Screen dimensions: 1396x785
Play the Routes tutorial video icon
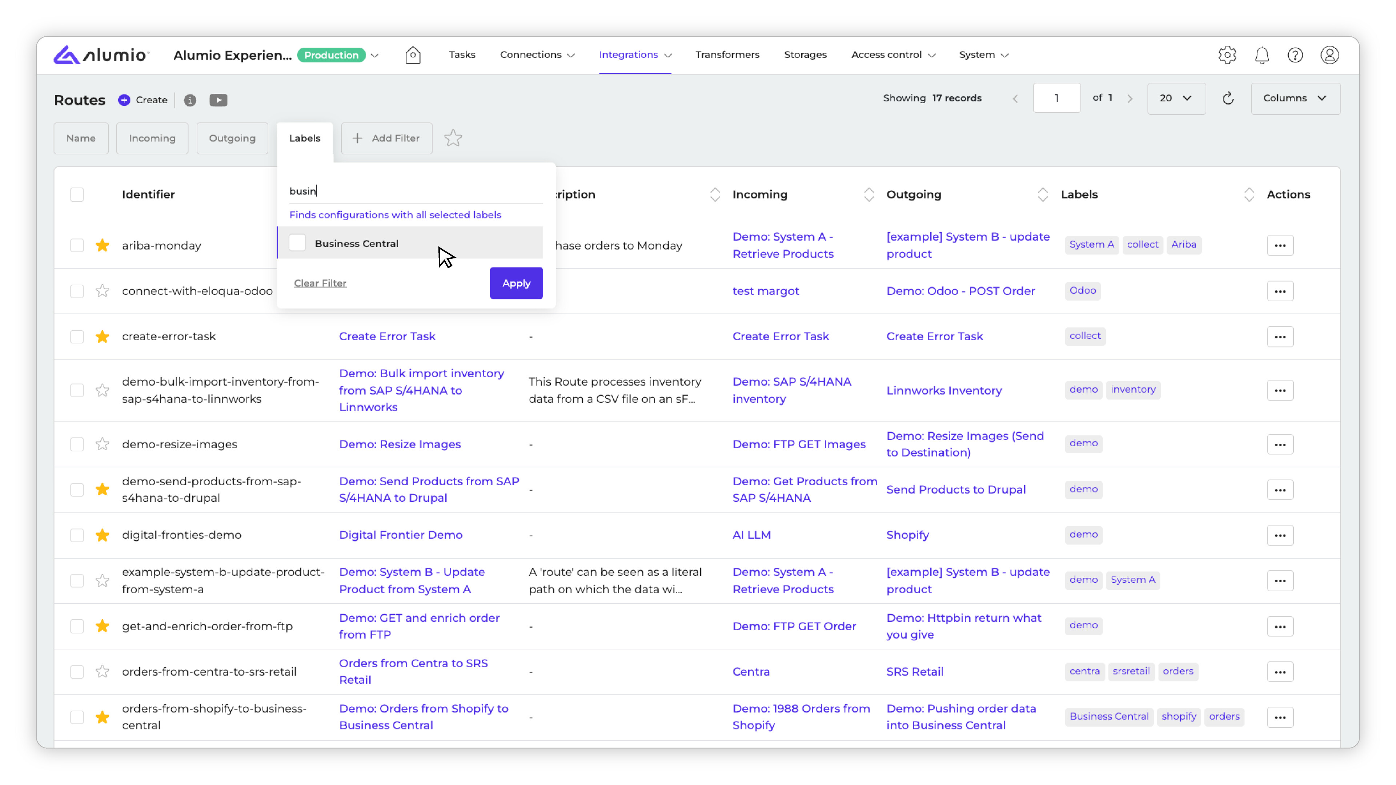click(x=218, y=100)
